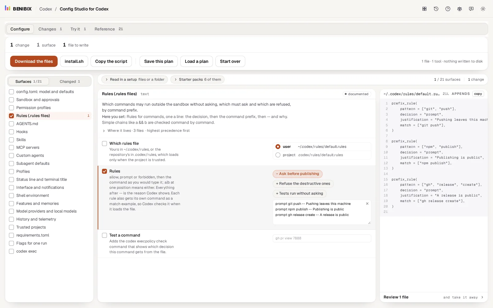Uncheck the Rules option checkbox
Viewport: 493px width, 308px height.
click(104, 171)
